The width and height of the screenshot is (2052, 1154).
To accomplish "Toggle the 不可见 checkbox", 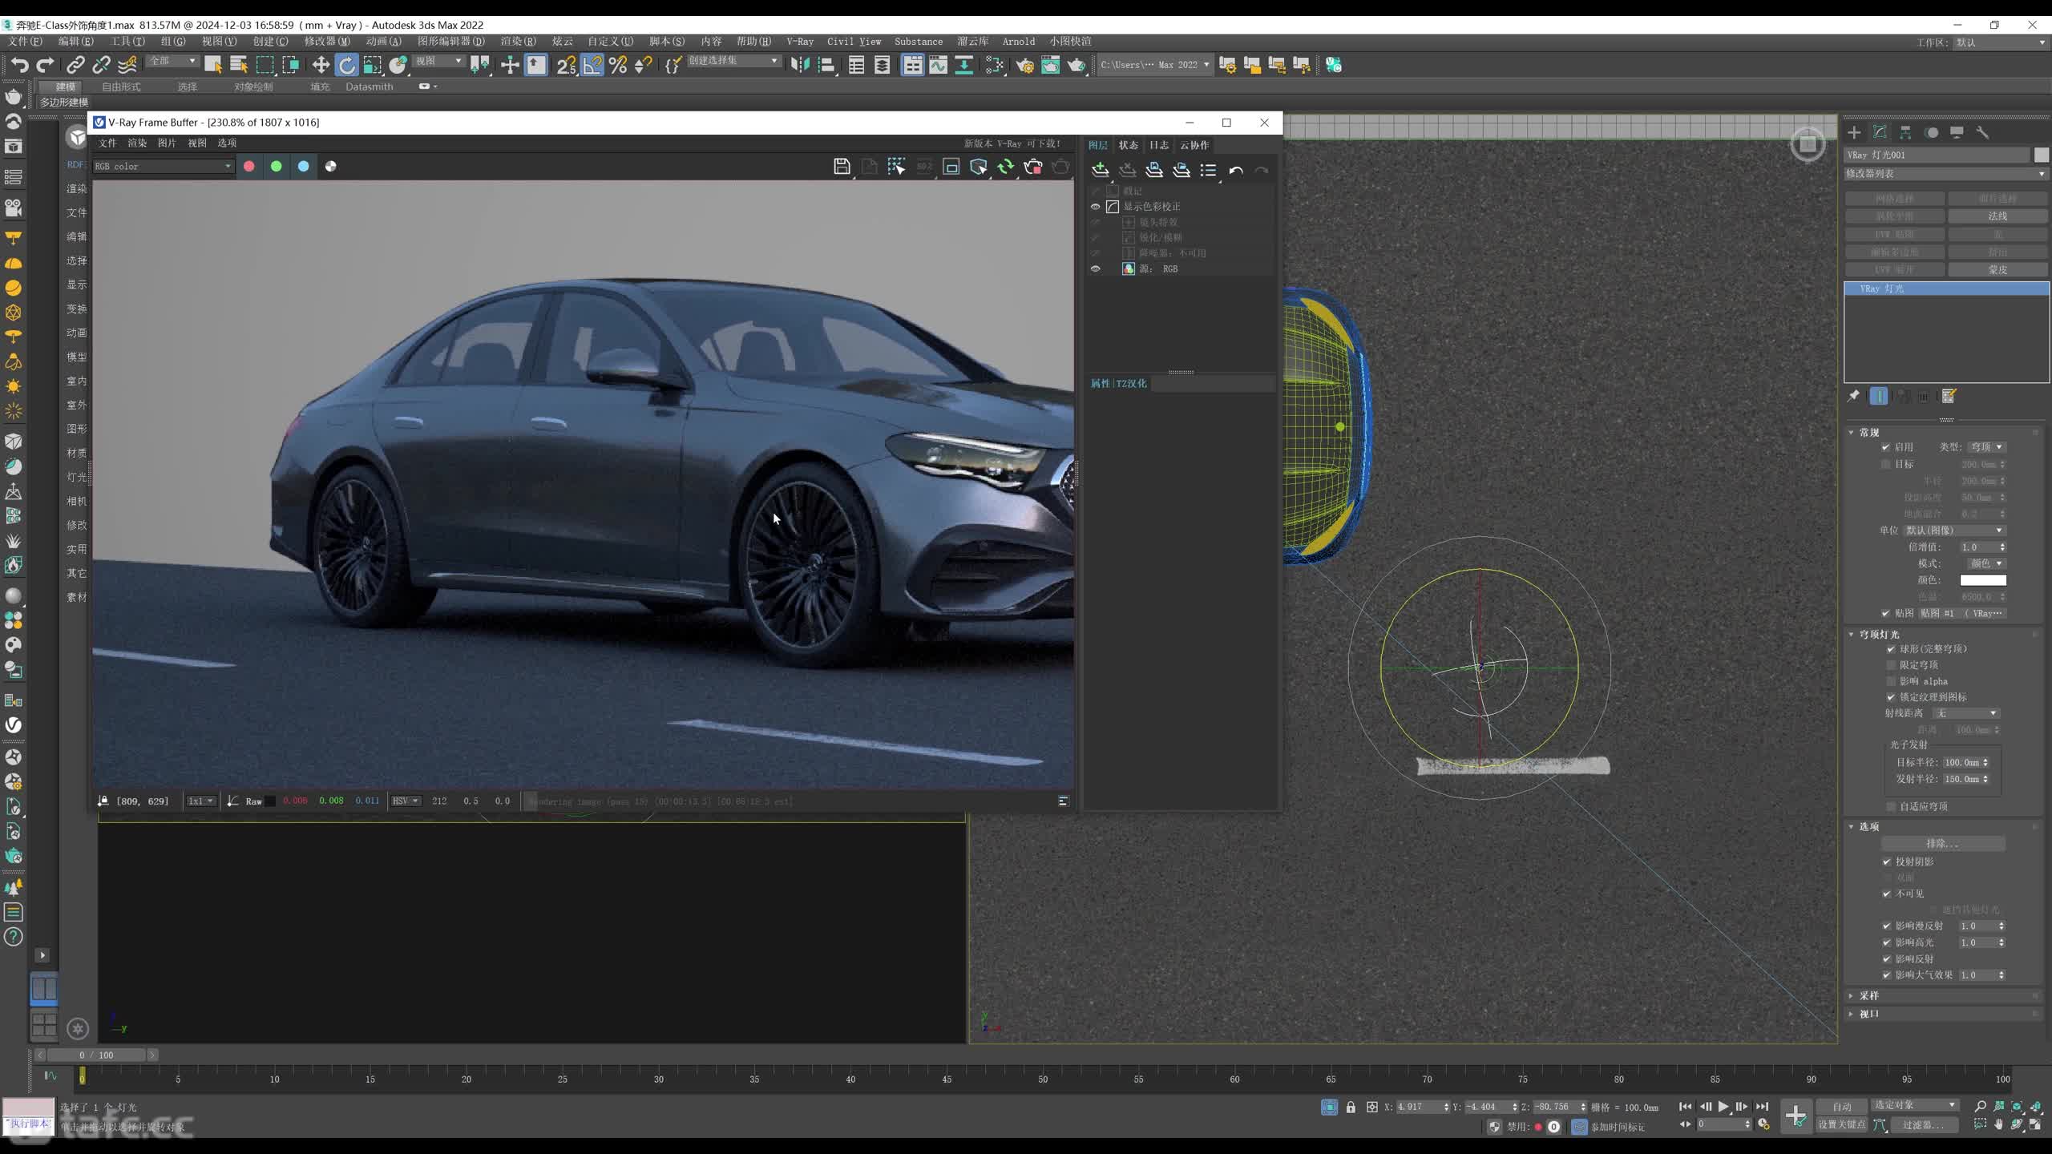I will [1887, 894].
